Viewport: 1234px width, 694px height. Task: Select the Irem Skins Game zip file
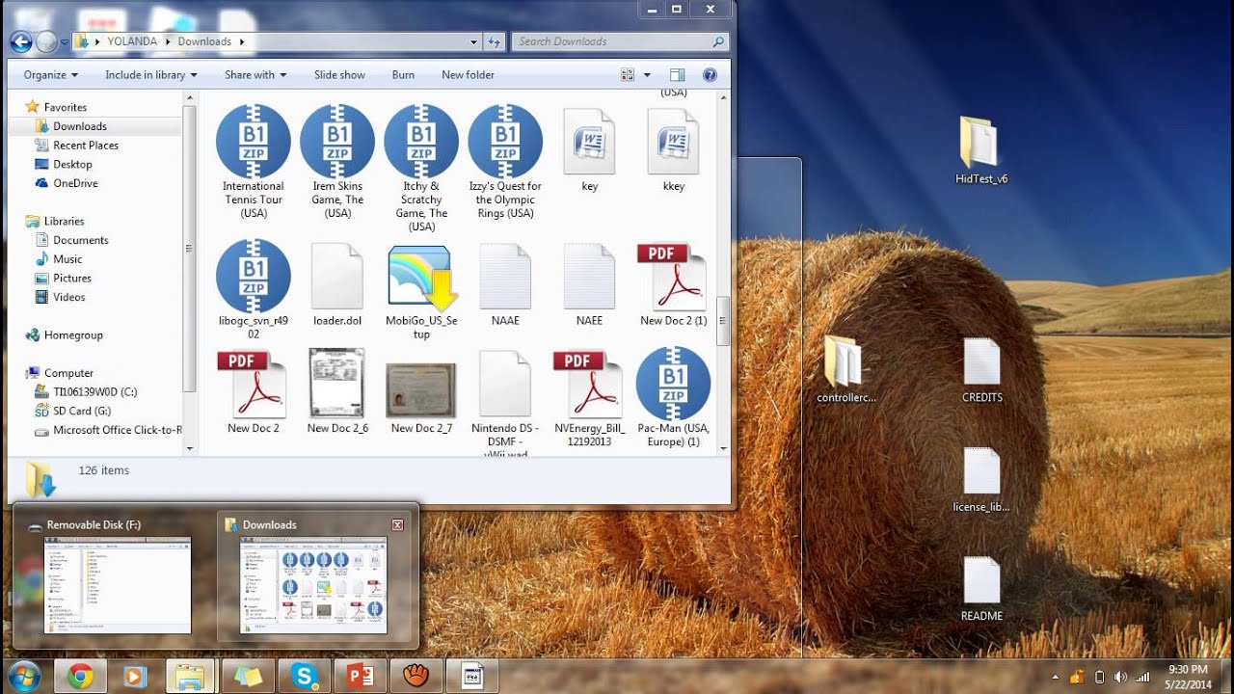(x=337, y=162)
